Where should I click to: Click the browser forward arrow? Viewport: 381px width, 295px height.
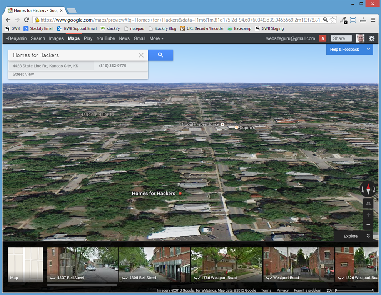click(x=17, y=20)
